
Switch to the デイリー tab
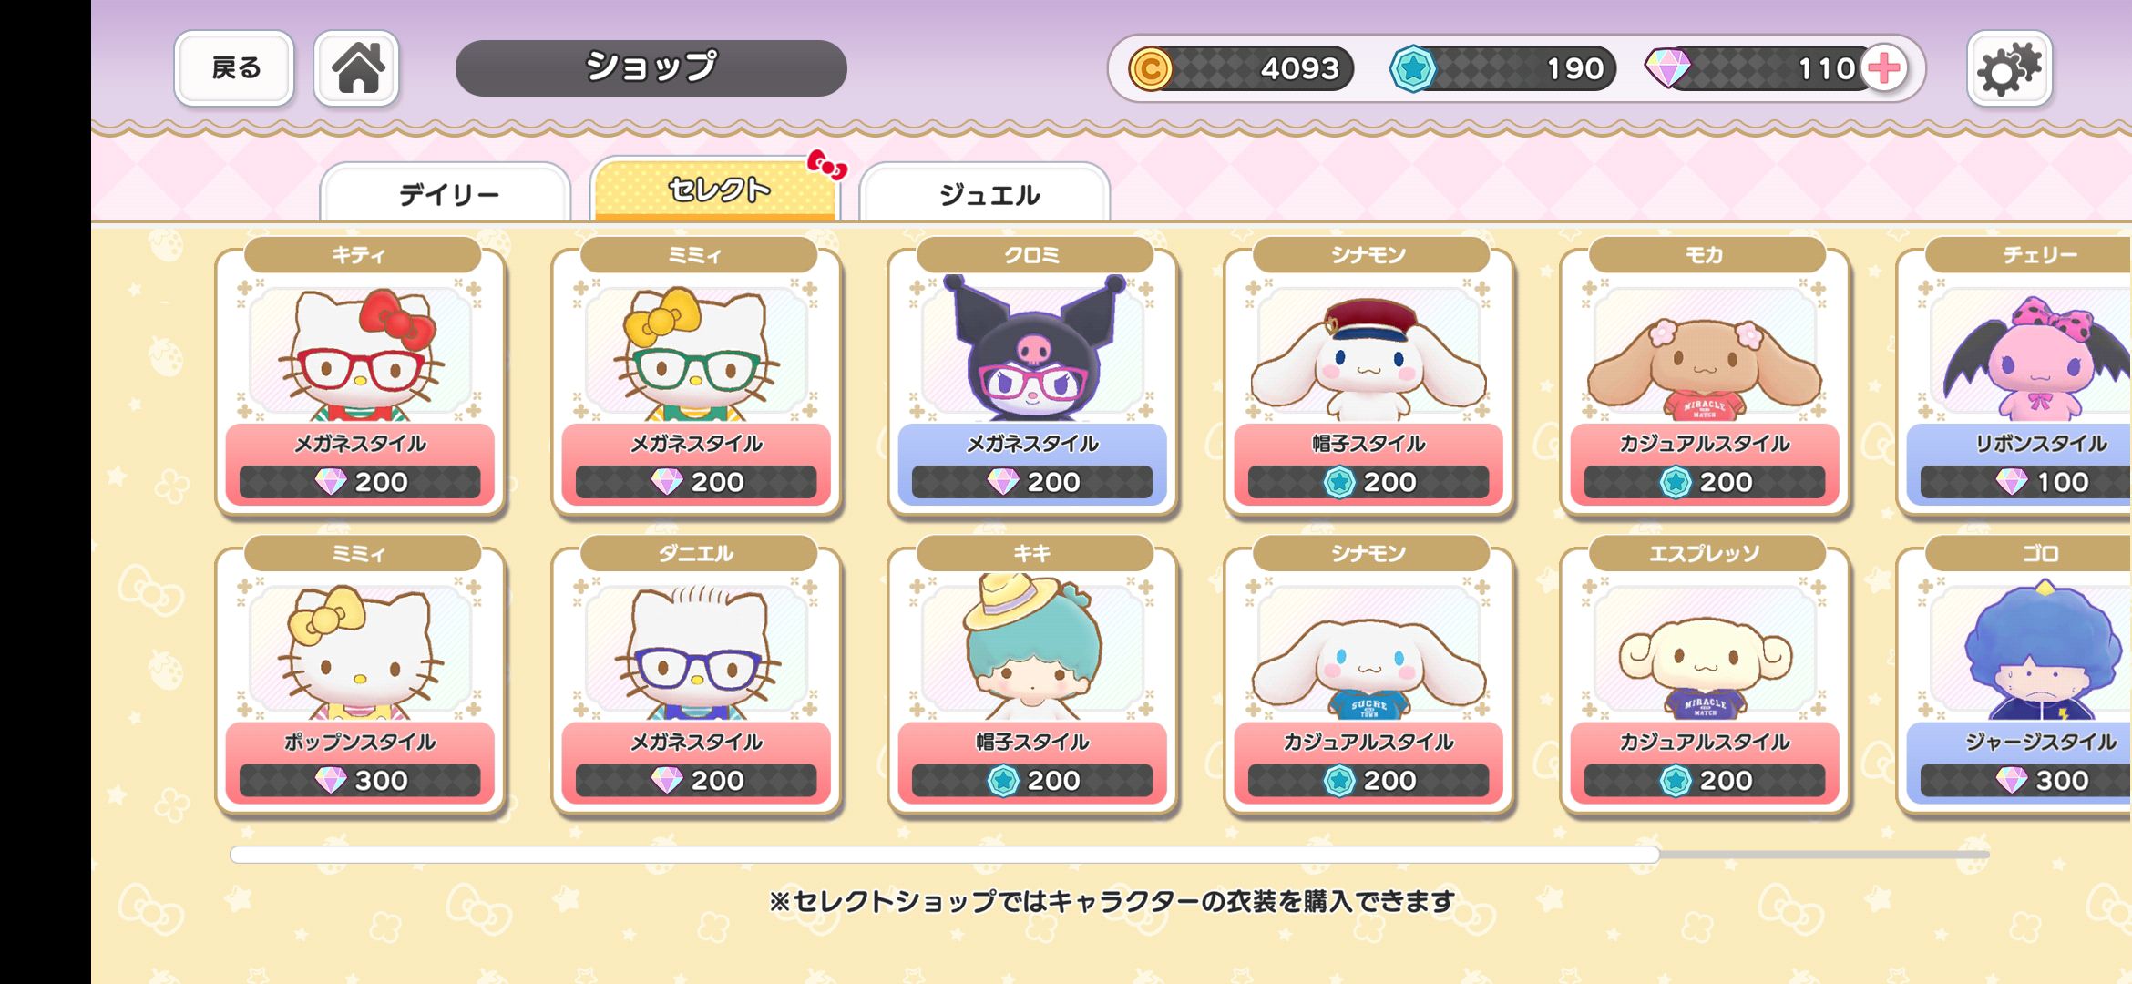click(446, 193)
